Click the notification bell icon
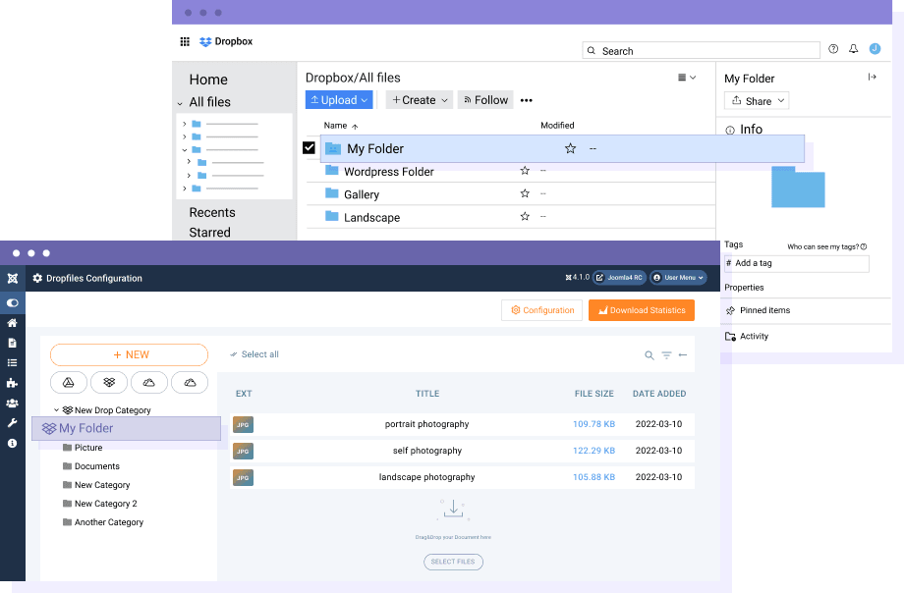Screen dimensions: 904x593 click(x=853, y=49)
